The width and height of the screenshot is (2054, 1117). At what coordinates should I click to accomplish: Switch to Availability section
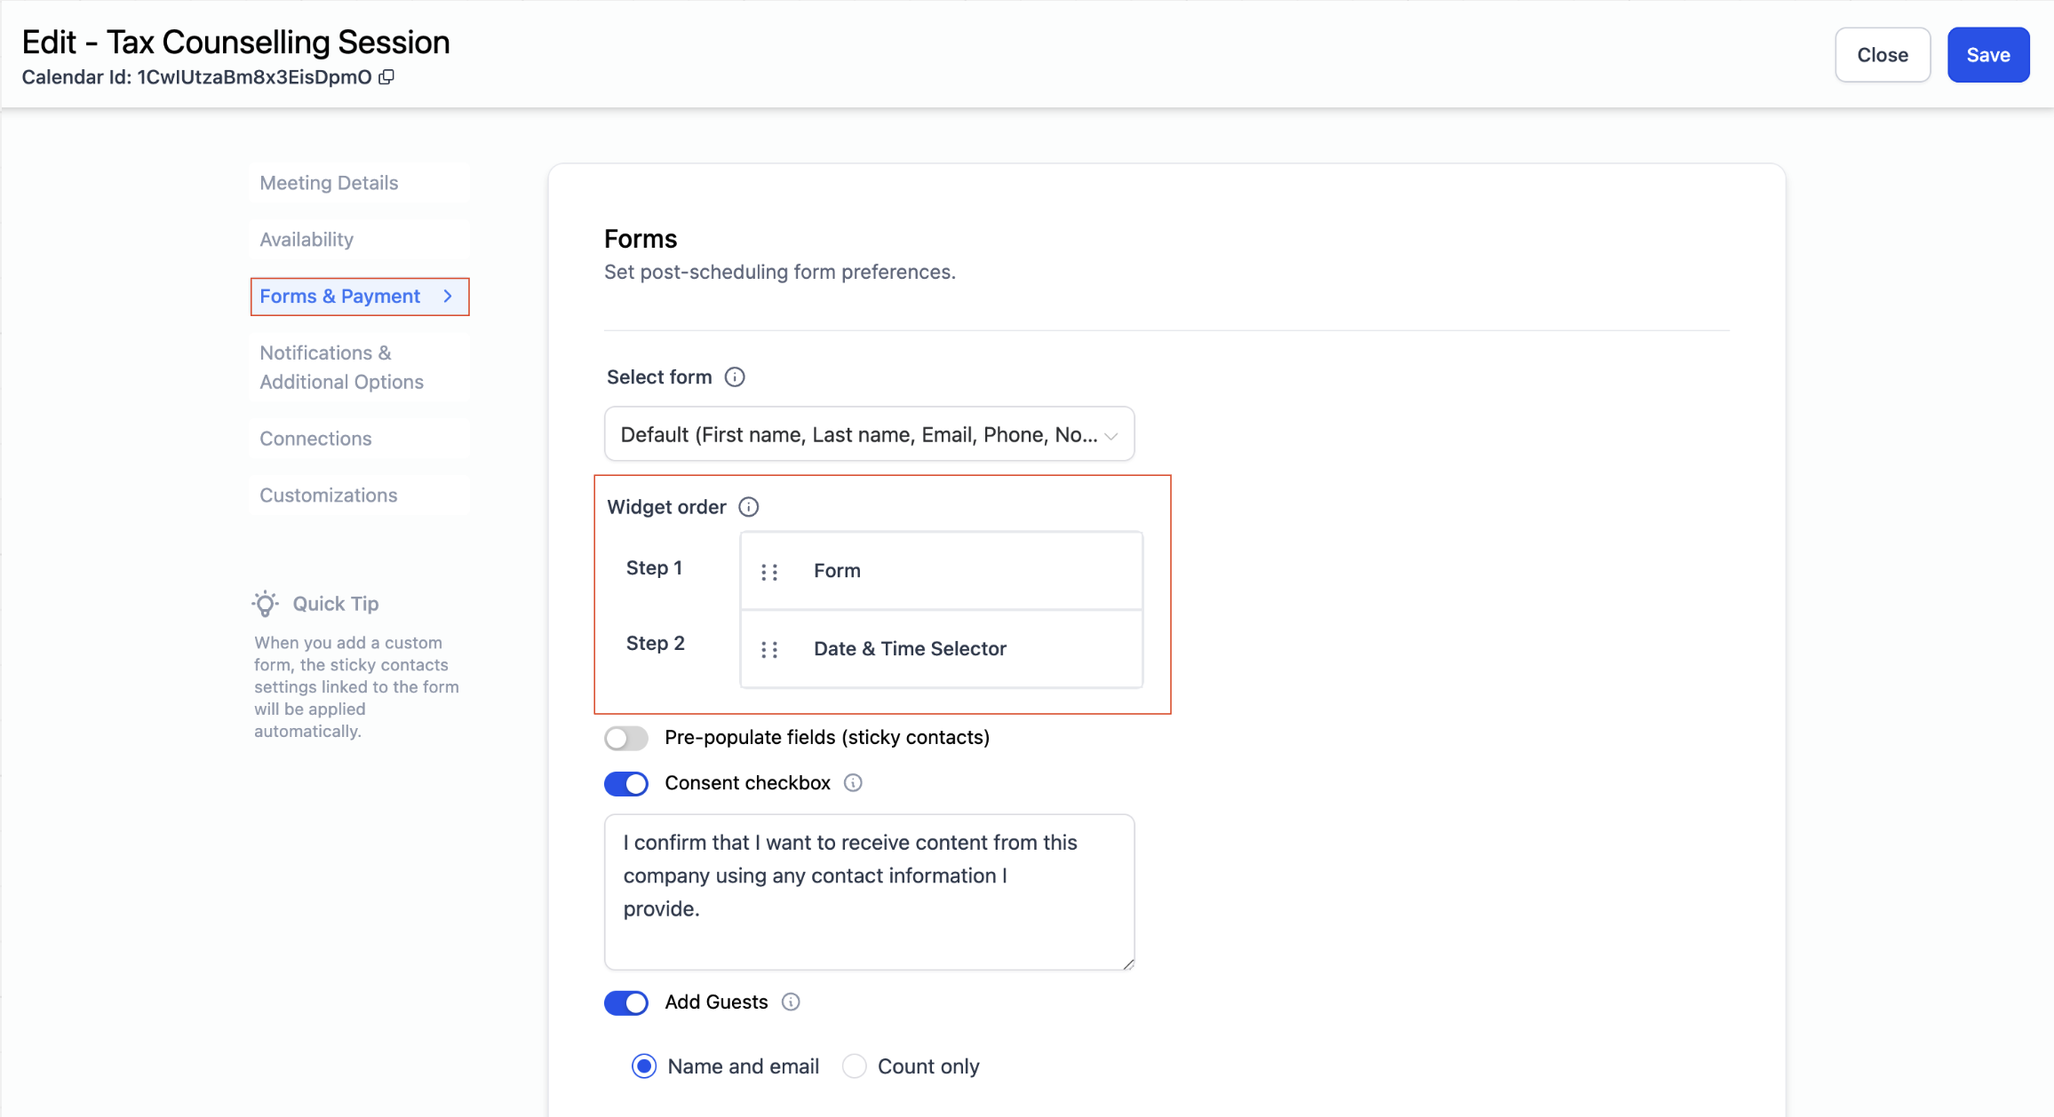tap(307, 240)
